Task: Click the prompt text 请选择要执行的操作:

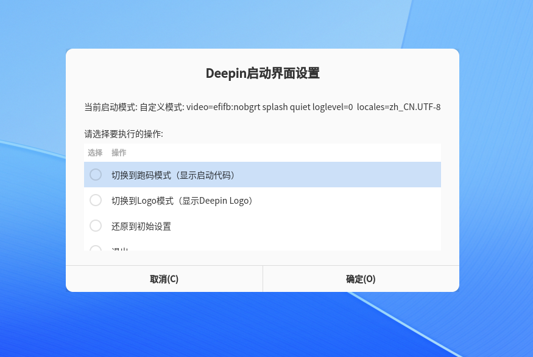Action: (124, 134)
